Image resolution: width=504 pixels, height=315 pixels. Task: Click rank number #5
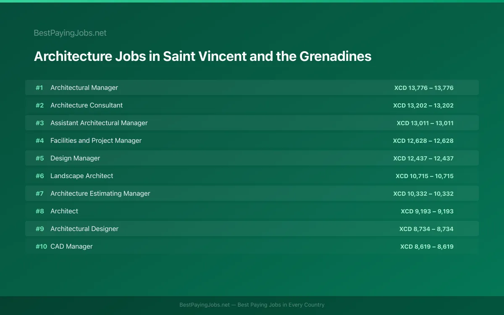[x=39, y=158]
